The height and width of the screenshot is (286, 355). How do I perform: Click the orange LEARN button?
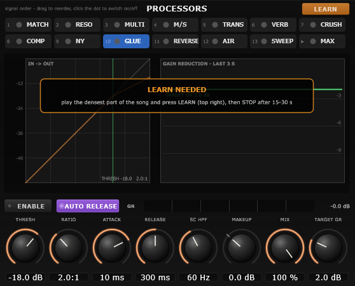coord(326,9)
